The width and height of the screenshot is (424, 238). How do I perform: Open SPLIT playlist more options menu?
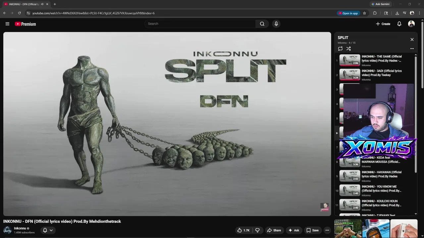412,49
